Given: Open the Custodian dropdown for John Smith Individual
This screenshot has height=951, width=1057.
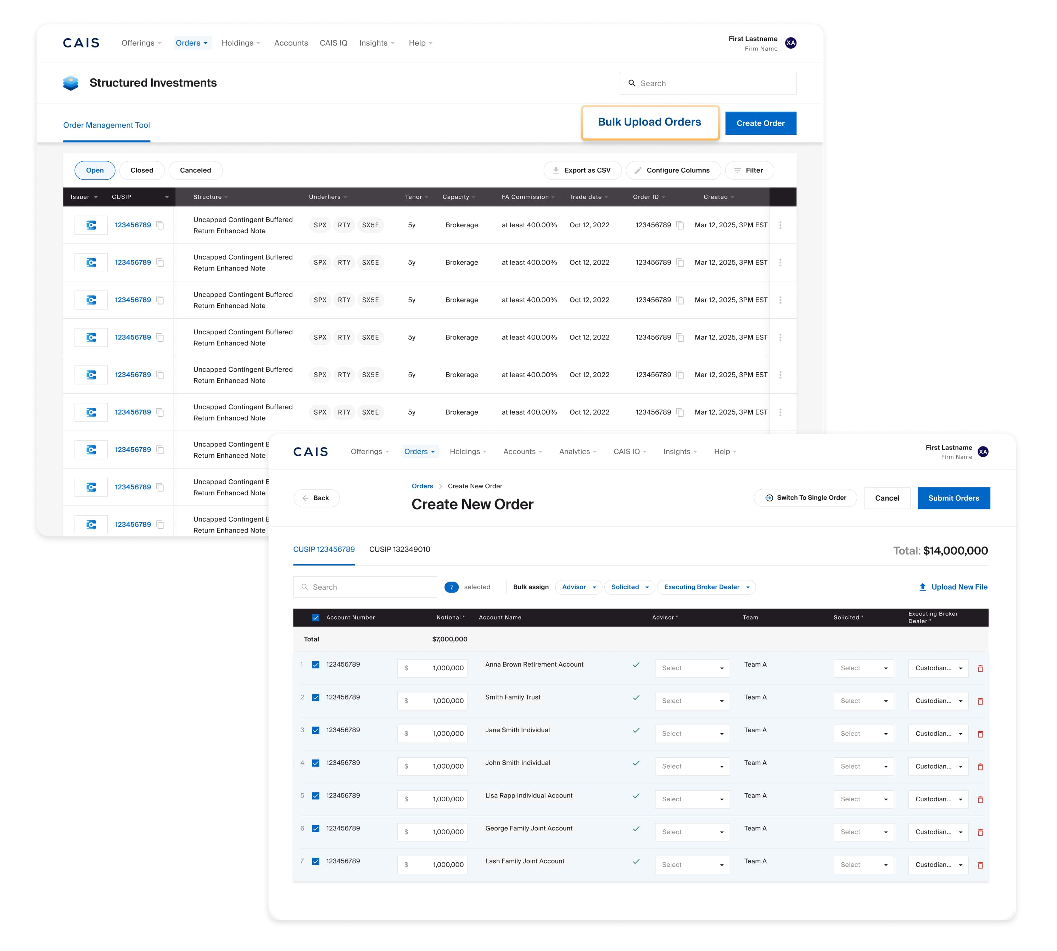Looking at the screenshot, I should click(x=938, y=766).
